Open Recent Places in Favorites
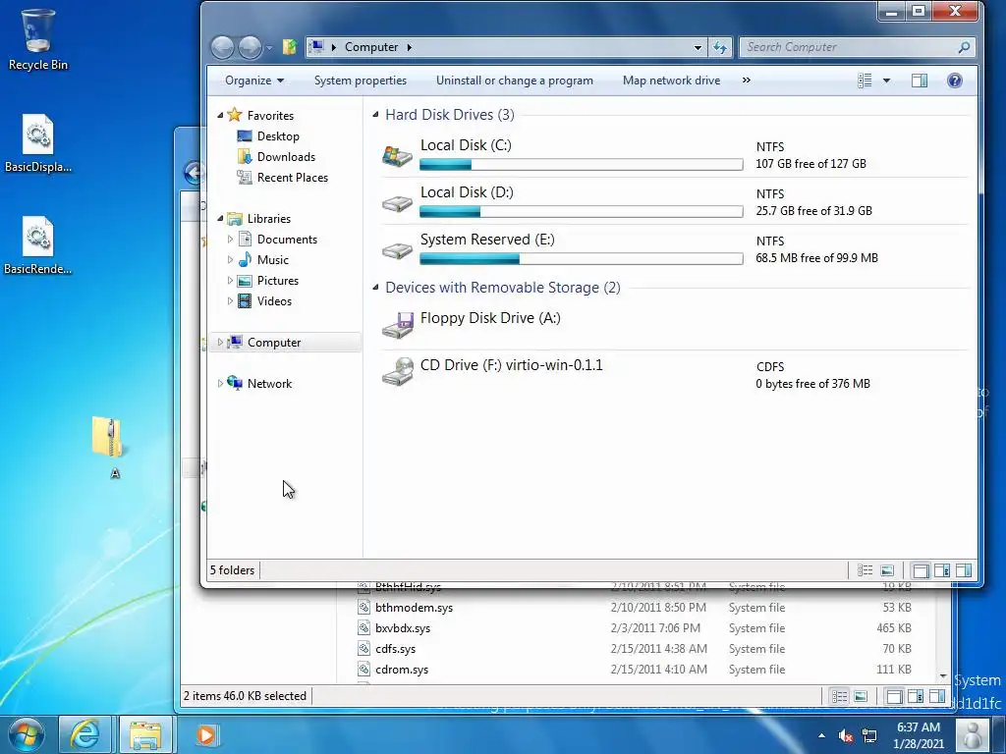Image resolution: width=1006 pixels, height=754 pixels. (292, 178)
